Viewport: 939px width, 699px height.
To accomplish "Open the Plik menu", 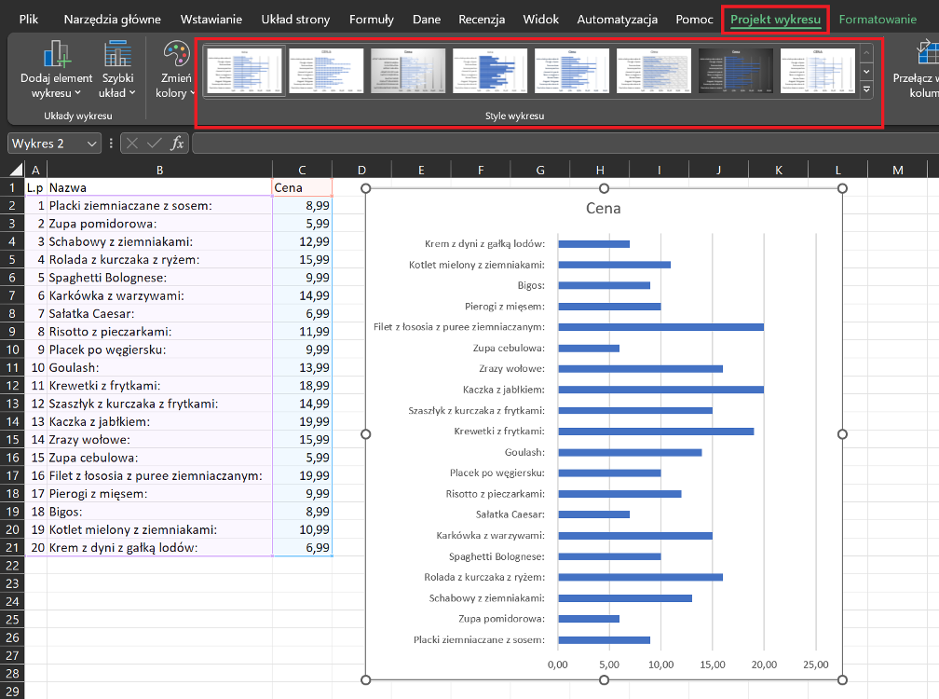I will point(29,20).
